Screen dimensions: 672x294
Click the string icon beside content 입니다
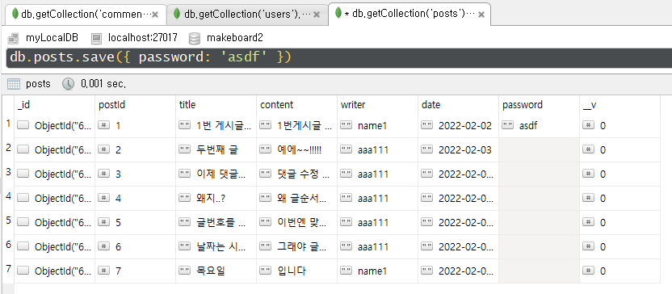point(266,271)
